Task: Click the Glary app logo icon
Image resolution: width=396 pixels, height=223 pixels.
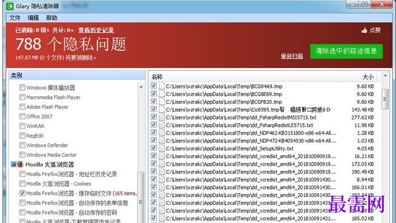Action: (10, 6)
